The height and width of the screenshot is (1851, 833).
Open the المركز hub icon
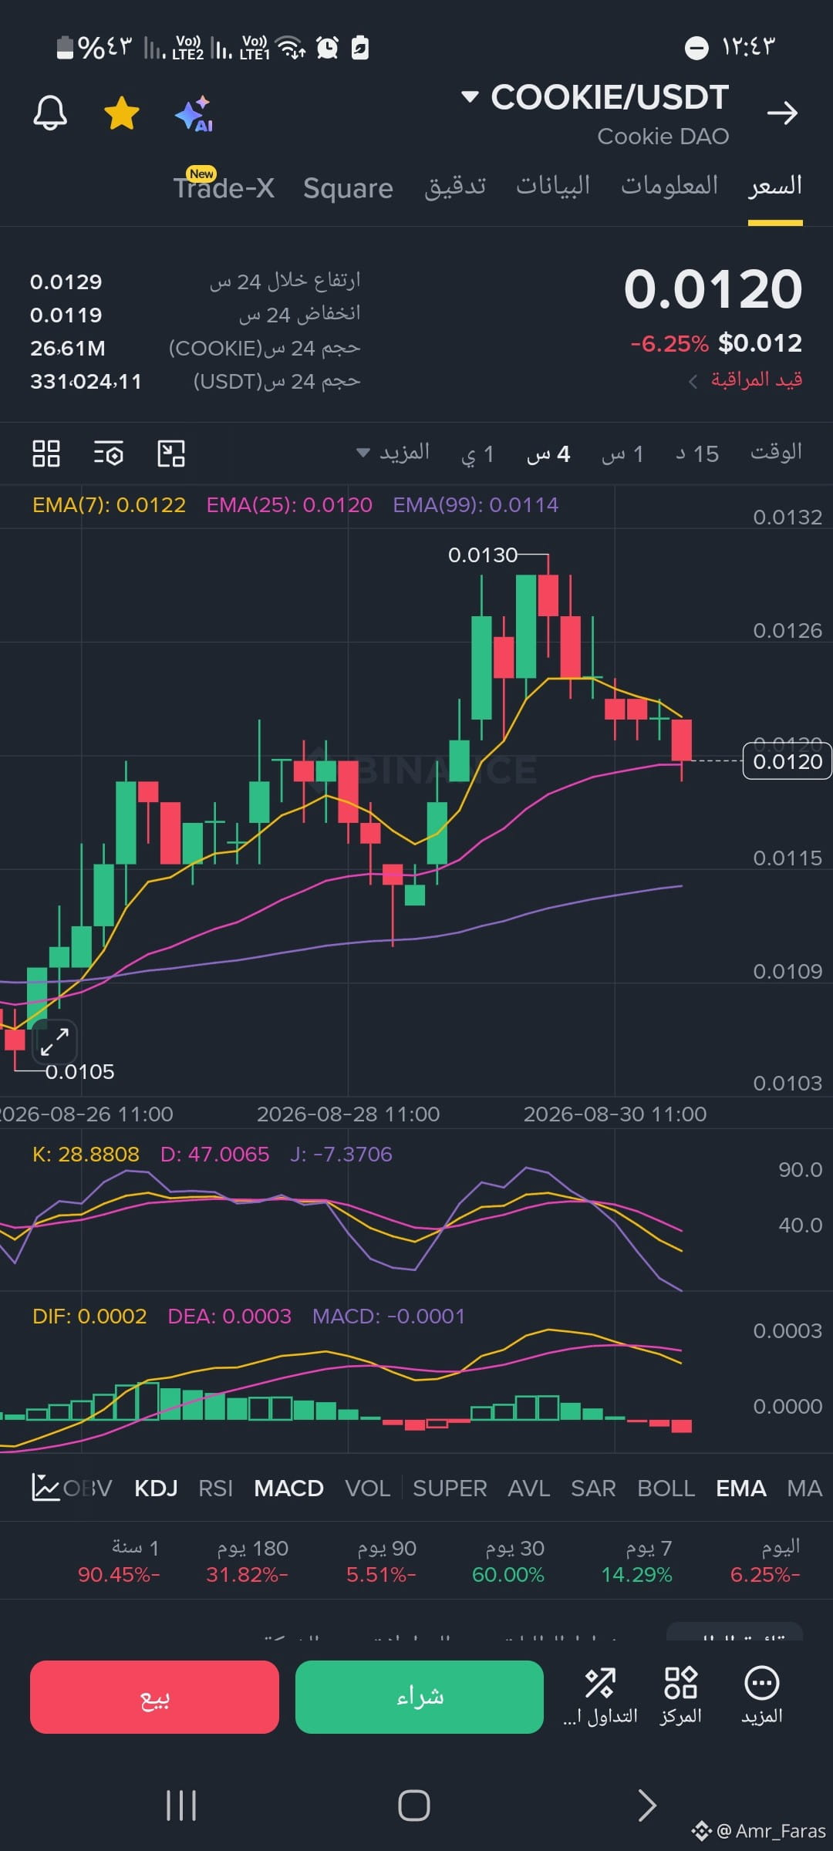tap(681, 1695)
